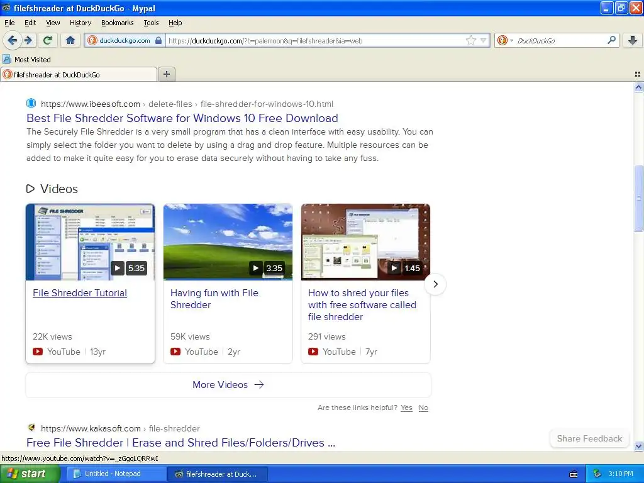This screenshot has height=483, width=644.
Task: Focus the DuckDuckGo search box
Action: pyautogui.click(x=560, y=41)
